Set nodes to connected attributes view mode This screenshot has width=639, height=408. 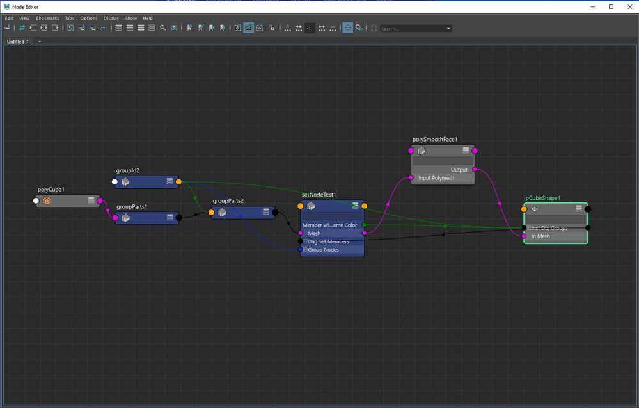tap(130, 28)
